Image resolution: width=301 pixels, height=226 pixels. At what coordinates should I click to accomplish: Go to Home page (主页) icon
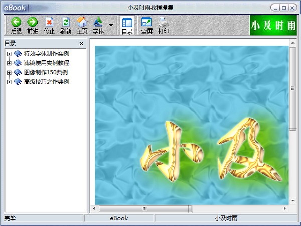point(82,22)
